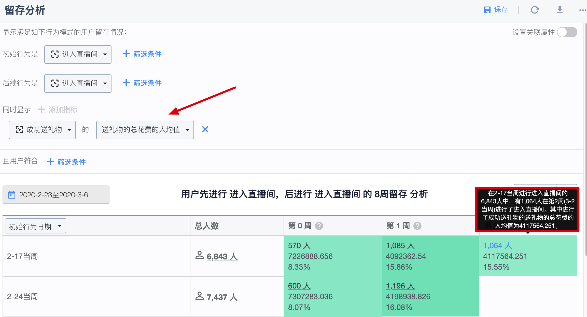The width and height of the screenshot is (587, 317).
Task: Open the initial behavior 进入直播间 dropdown
Action: (78, 54)
